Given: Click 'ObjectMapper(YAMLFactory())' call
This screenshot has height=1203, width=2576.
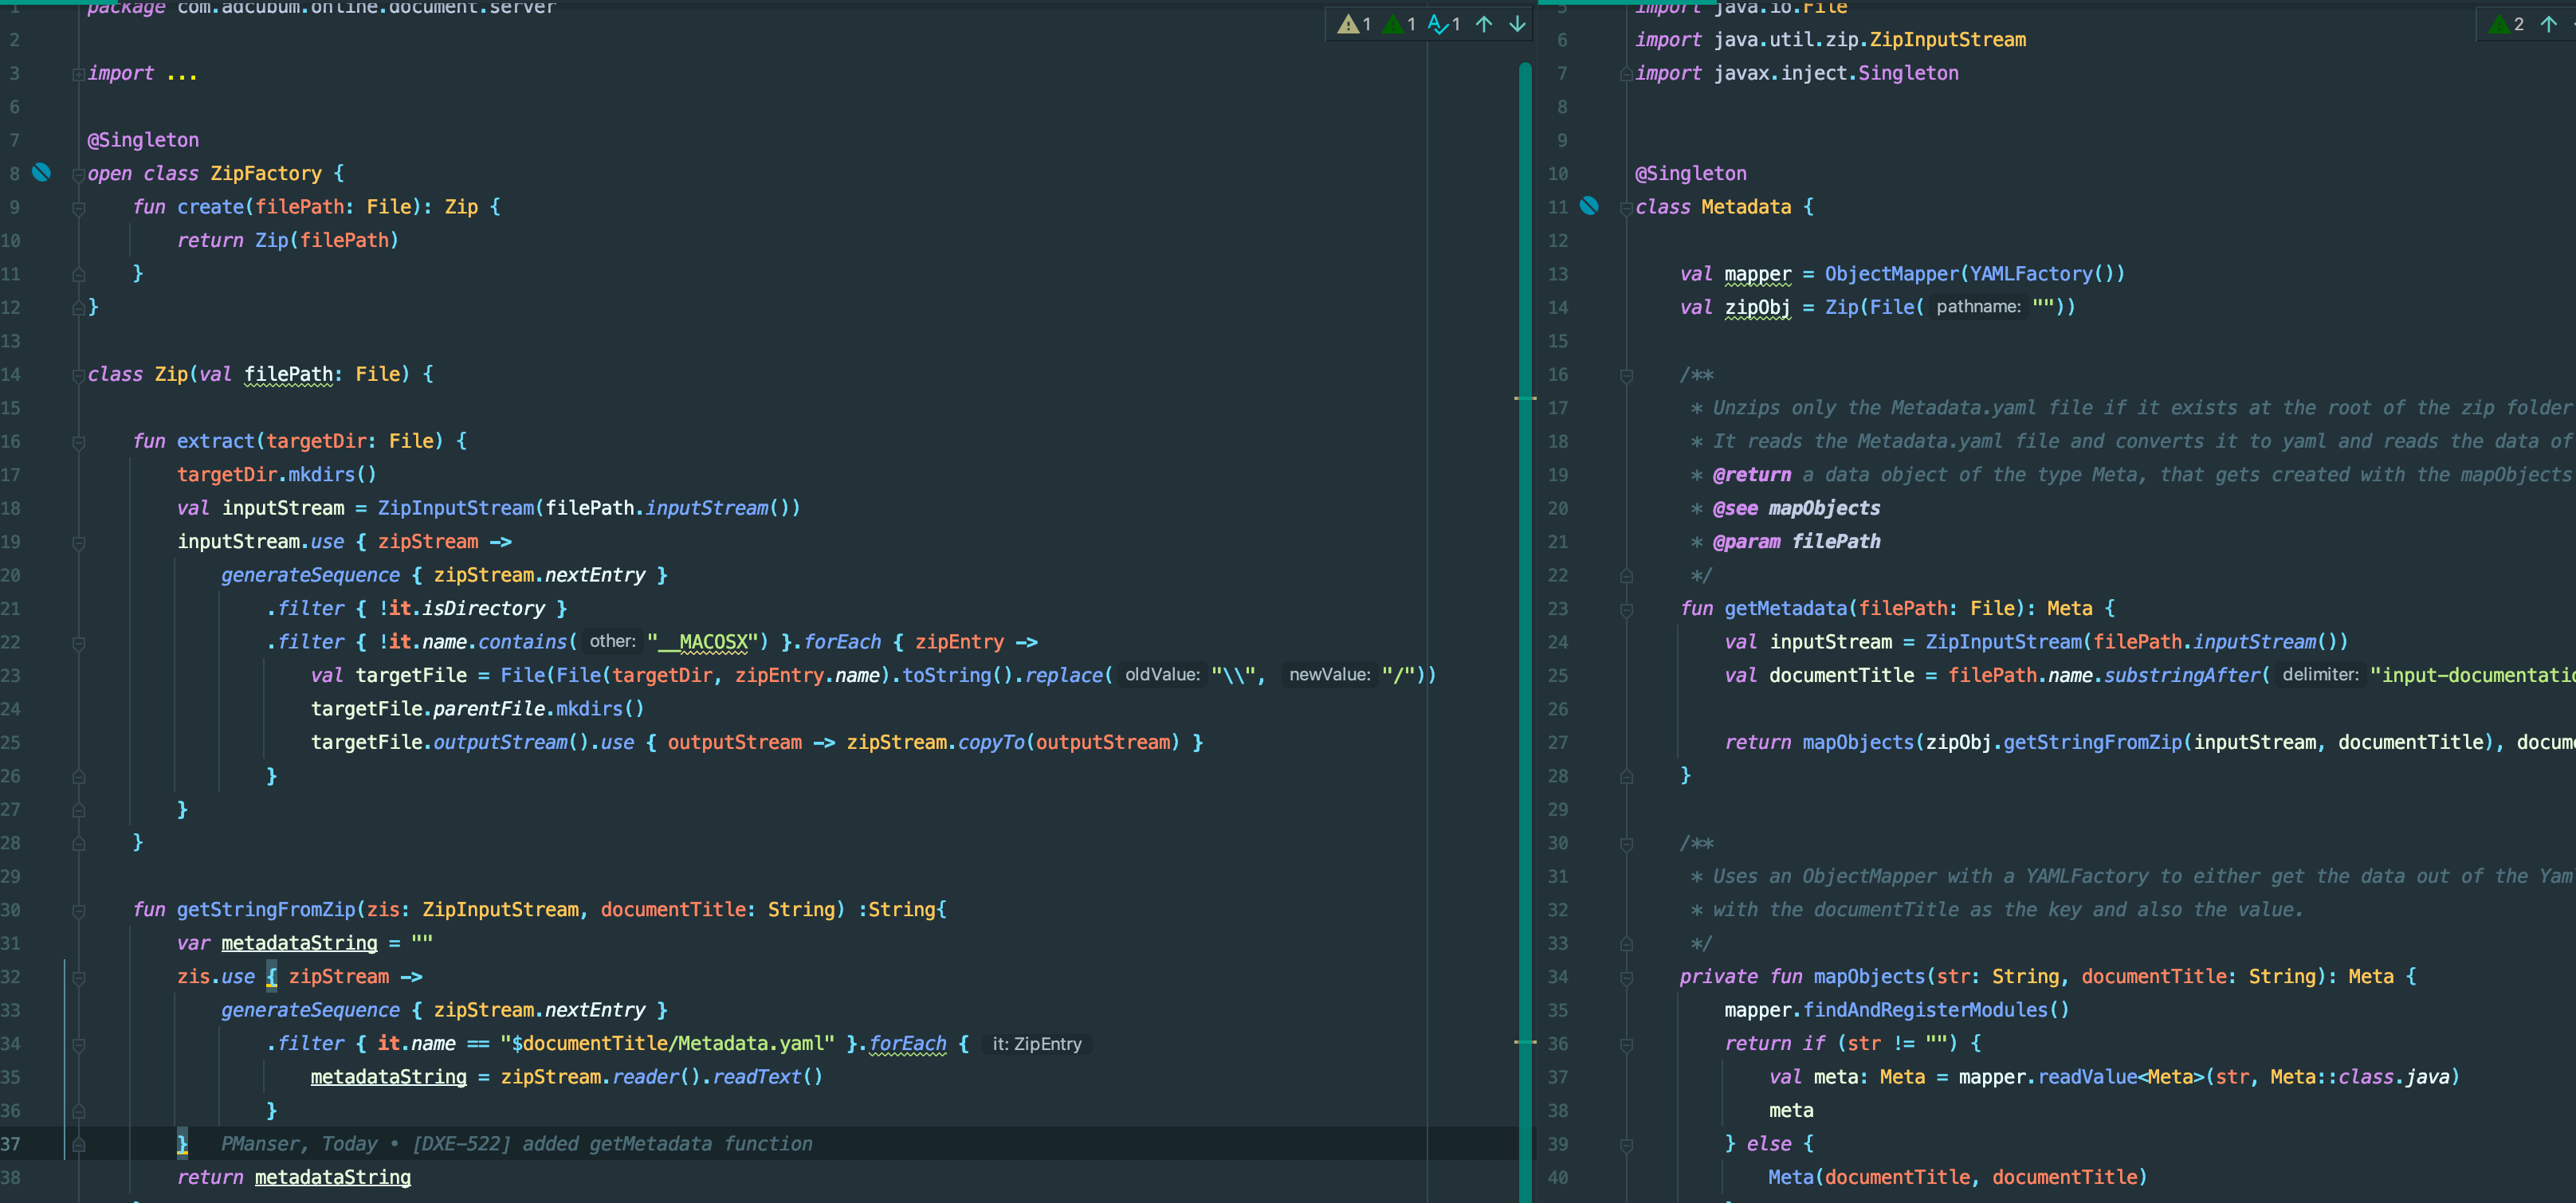Looking at the screenshot, I should pyautogui.click(x=1974, y=274).
